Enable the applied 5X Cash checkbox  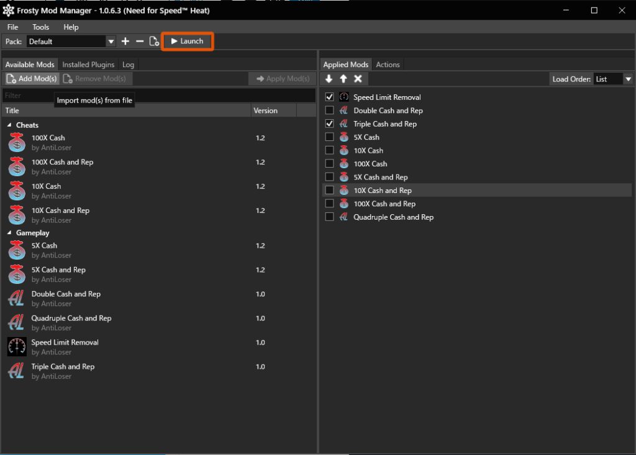[x=329, y=137]
